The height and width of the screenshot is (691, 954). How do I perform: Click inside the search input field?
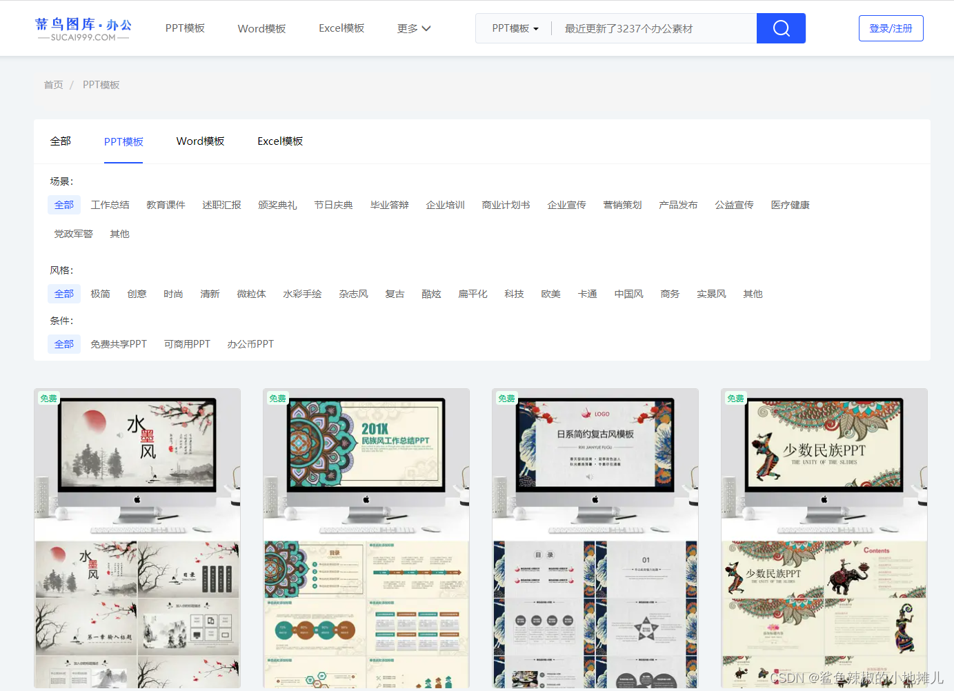point(648,28)
